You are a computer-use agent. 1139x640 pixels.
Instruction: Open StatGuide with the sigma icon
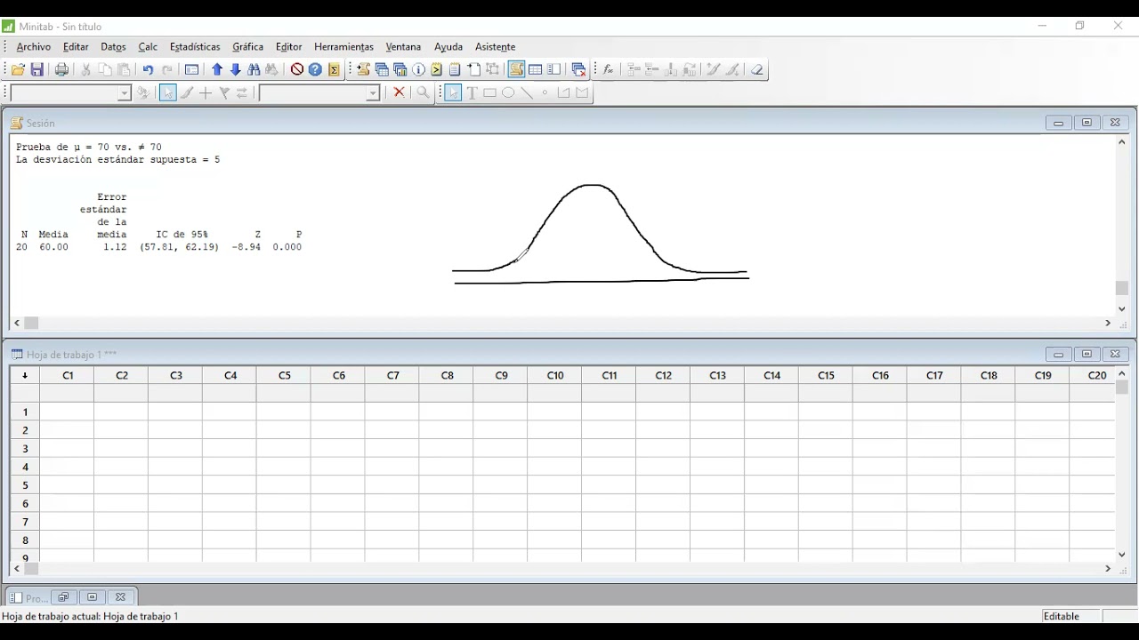point(335,69)
